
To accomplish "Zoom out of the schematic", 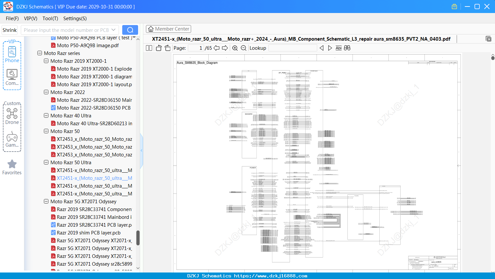I will pyautogui.click(x=243, y=48).
